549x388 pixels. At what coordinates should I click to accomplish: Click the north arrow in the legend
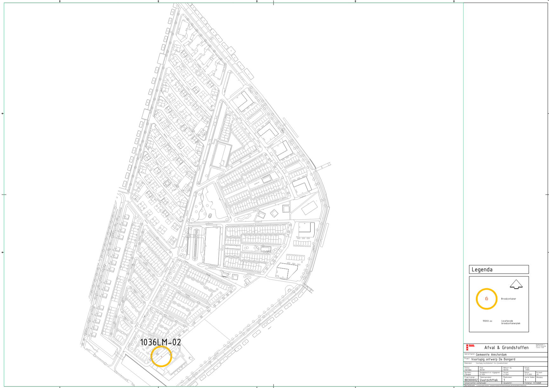point(516,284)
